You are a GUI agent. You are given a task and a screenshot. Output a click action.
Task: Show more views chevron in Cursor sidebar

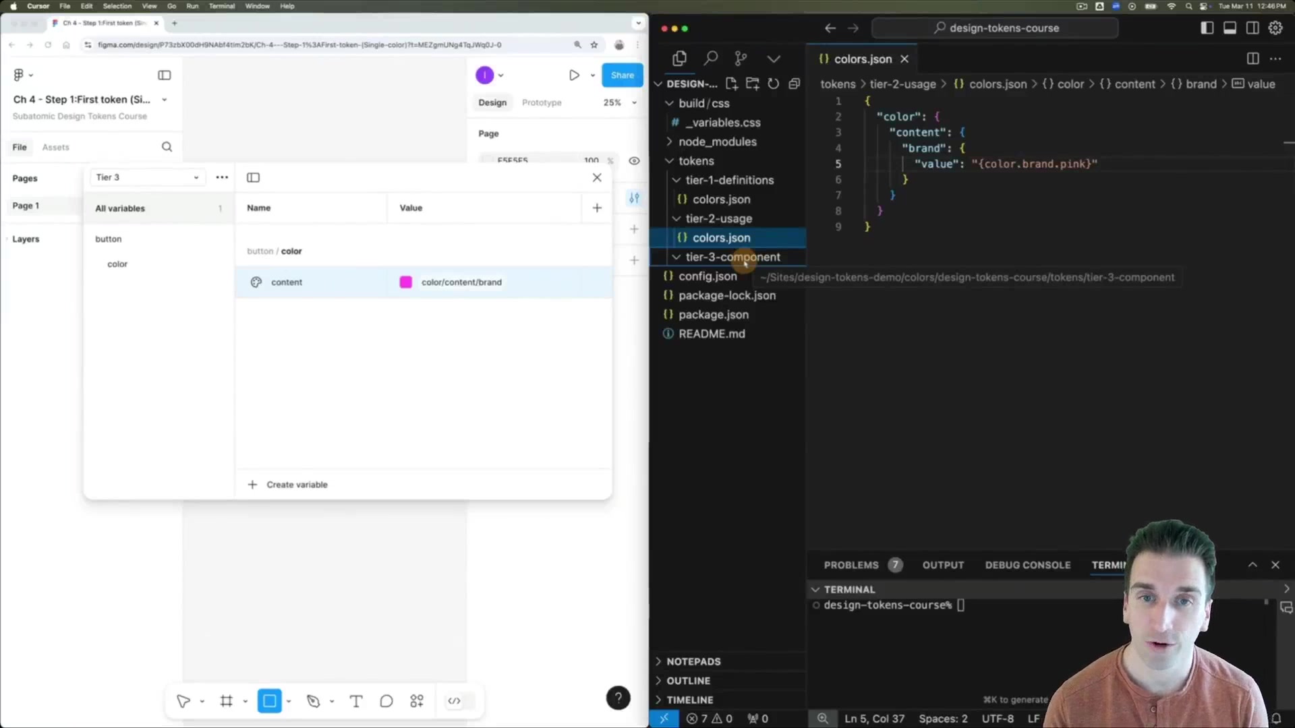pos(774,59)
